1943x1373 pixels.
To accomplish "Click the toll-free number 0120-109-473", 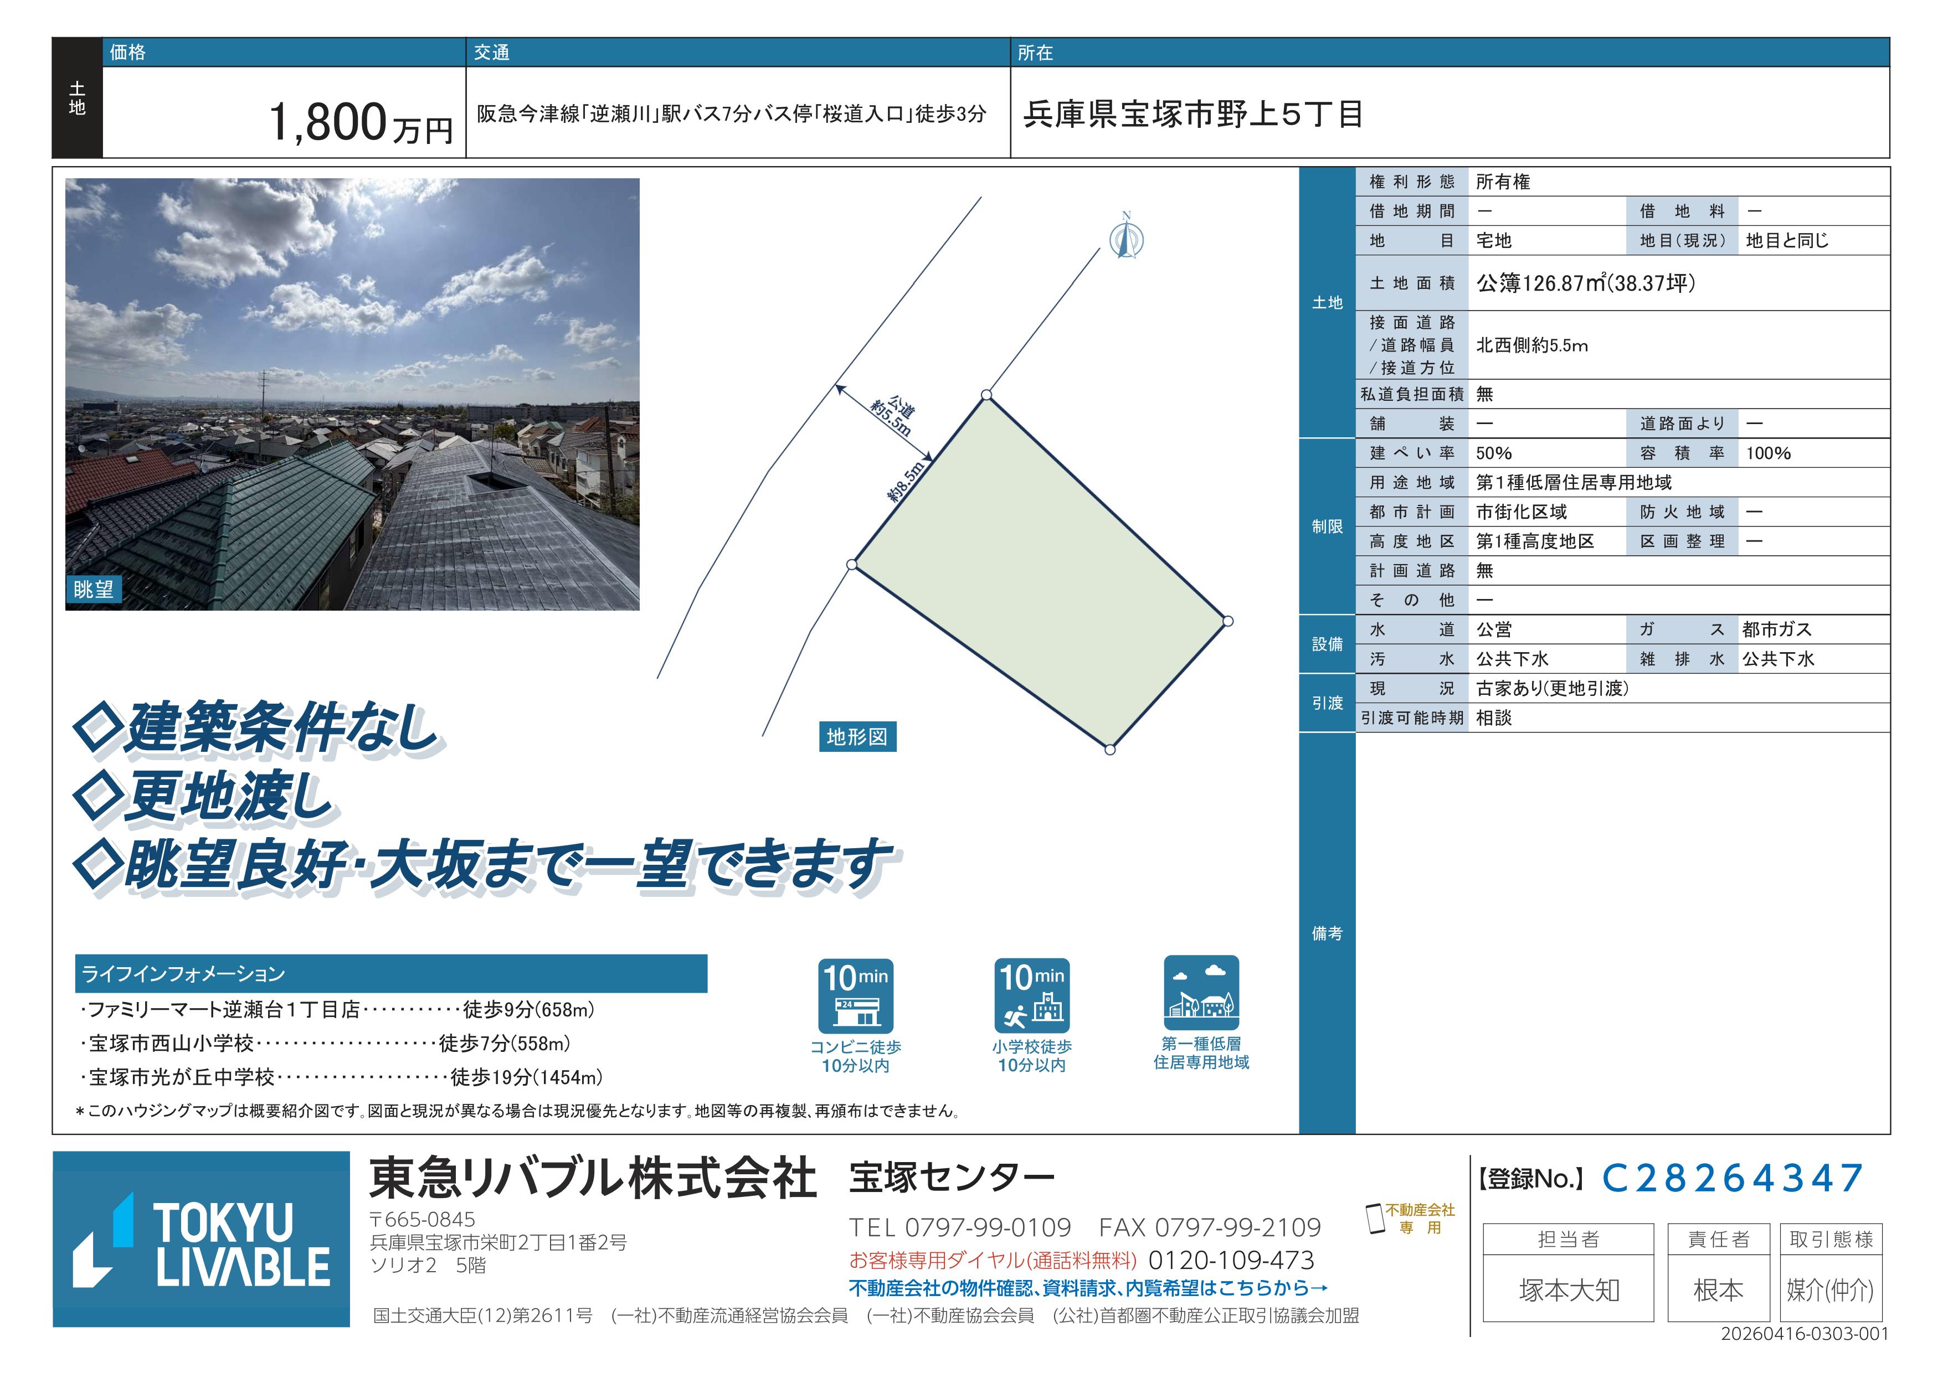I will (x=1231, y=1261).
